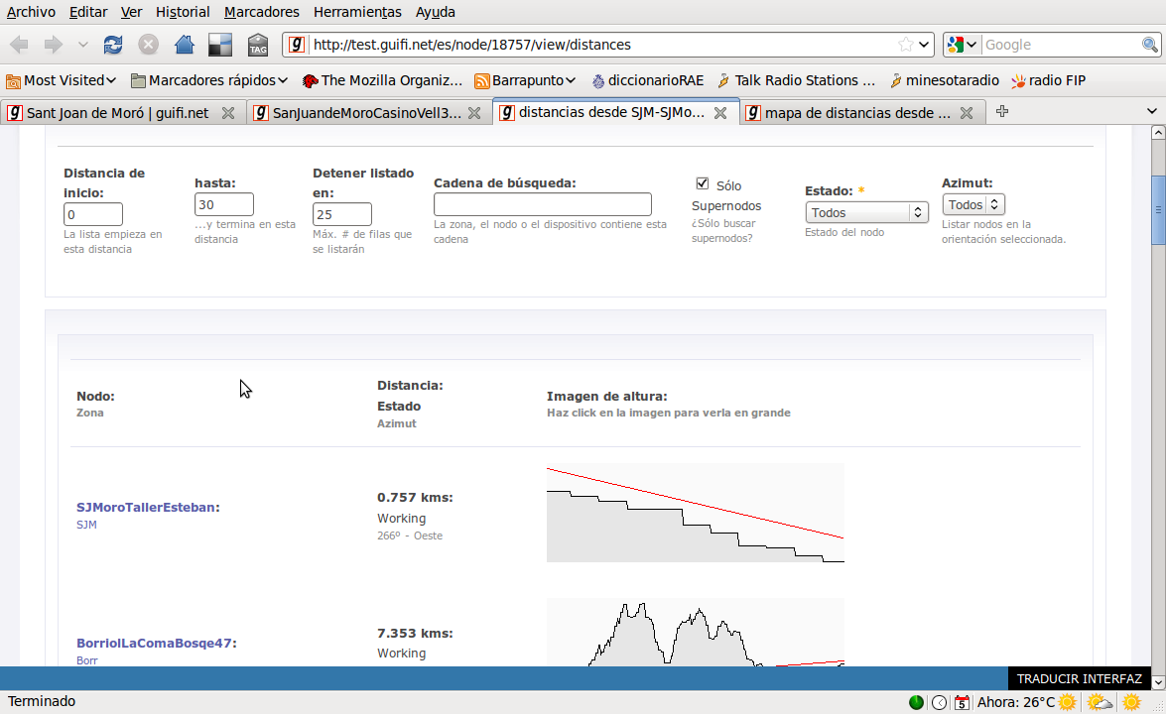This screenshot has width=1166, height=714.
Task: Click the SJMoroTallerEsteban height profile image
Action: pos(695,513)
